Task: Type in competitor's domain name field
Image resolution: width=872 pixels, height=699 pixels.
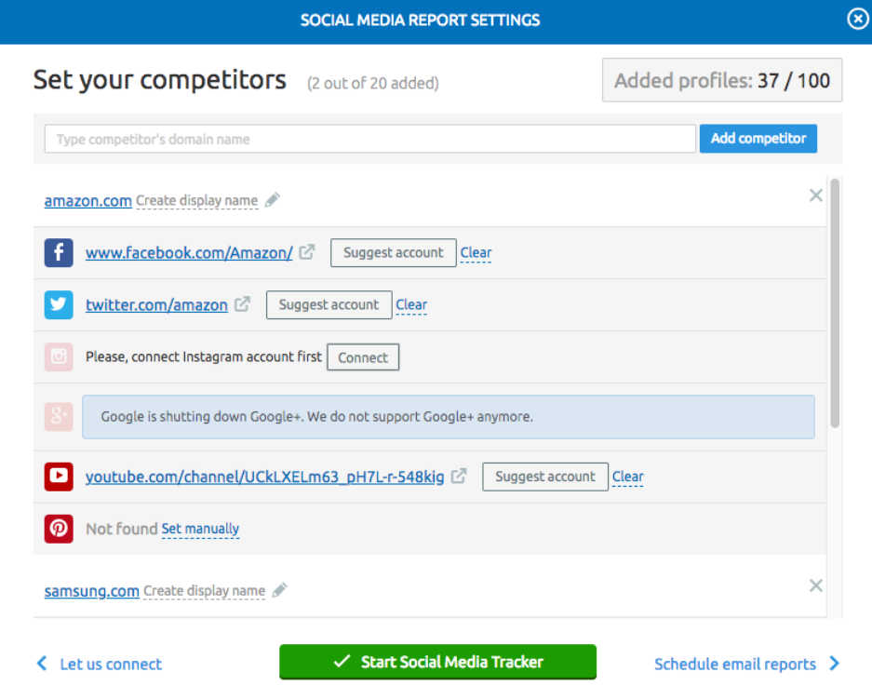Action: (369, 139)
